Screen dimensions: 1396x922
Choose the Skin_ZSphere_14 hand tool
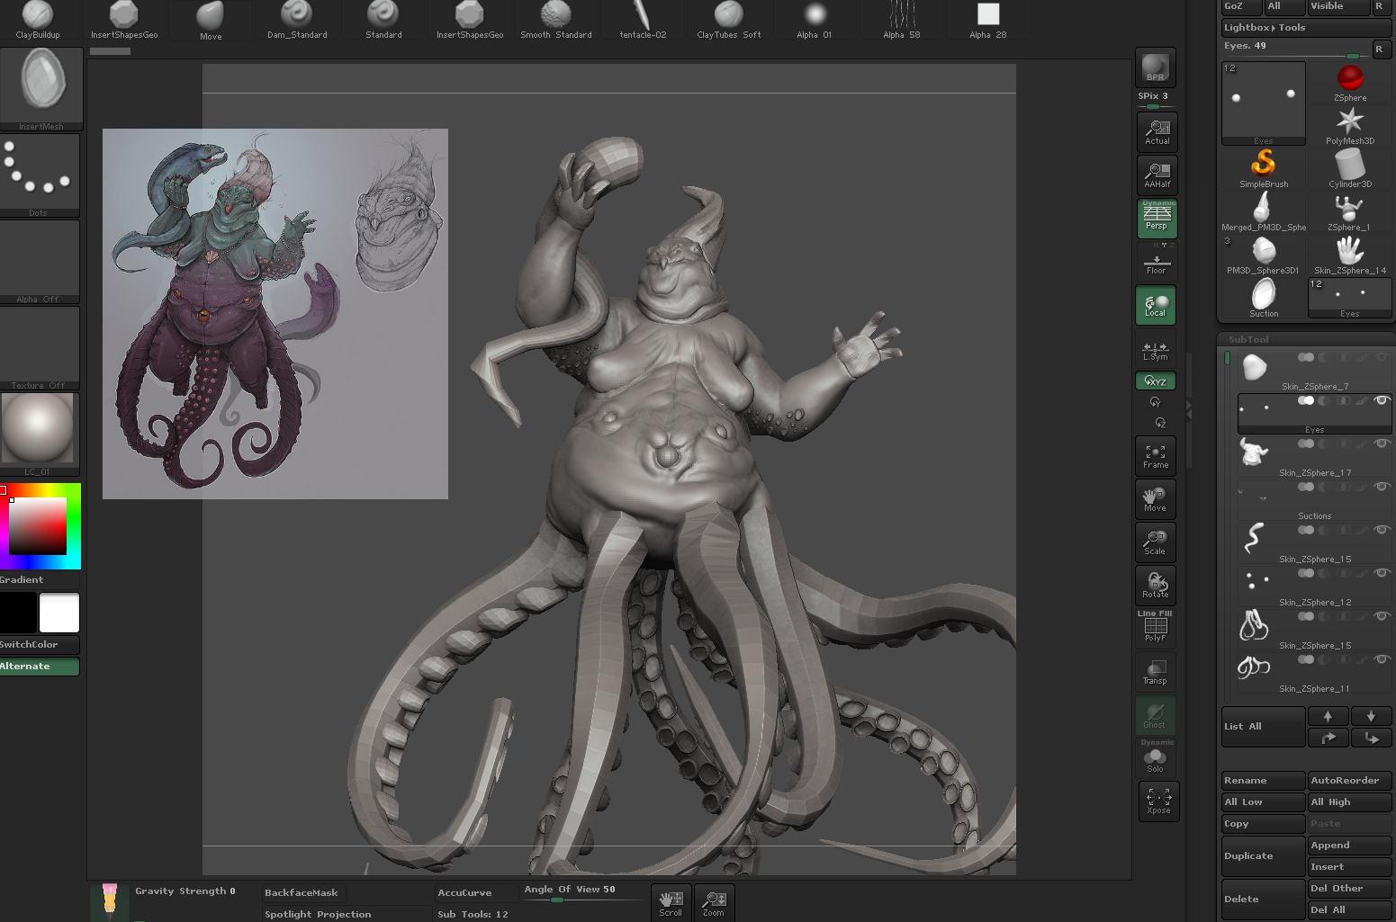[1350, 255]
